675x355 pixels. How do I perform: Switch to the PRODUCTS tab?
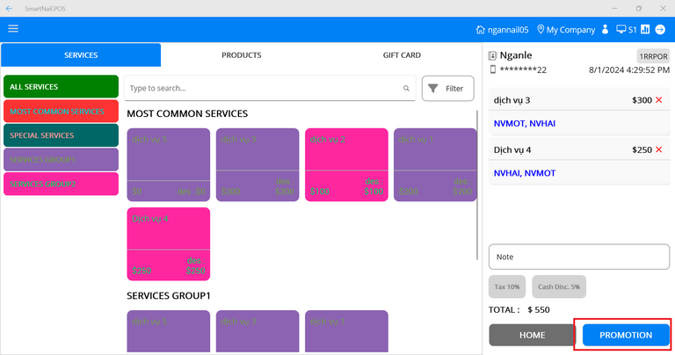click(241, 55)
